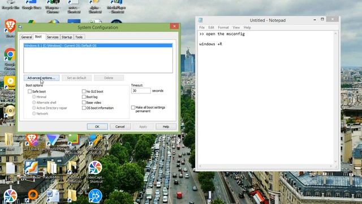The image size is (362, 204).
Task: Select the Active Directory repair option
Action: (x=34, y=108)
